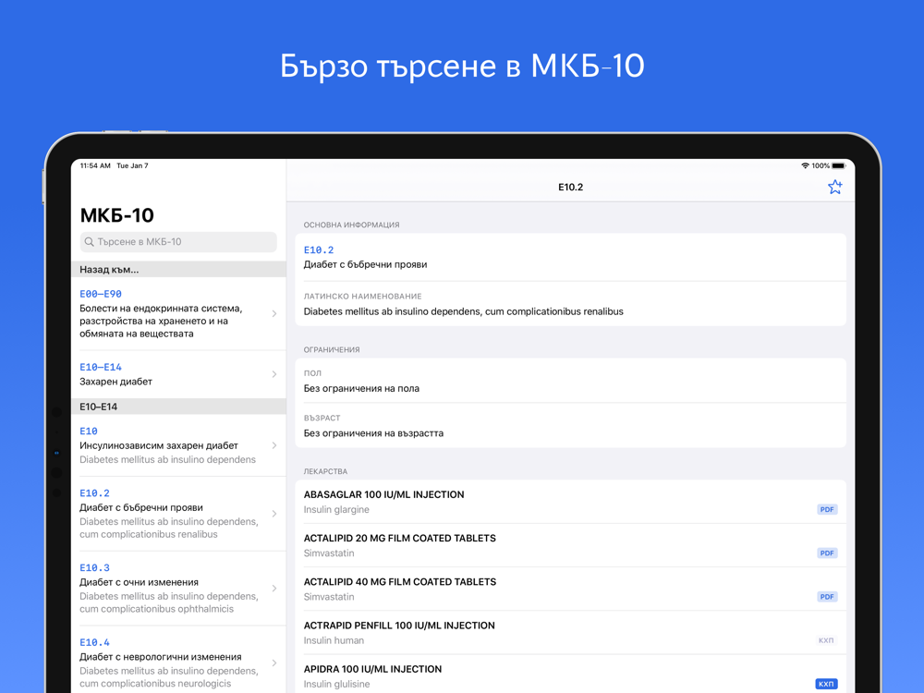Tap blue КХП badge for APIDRA
924x693 pixels.
[826, 684]
